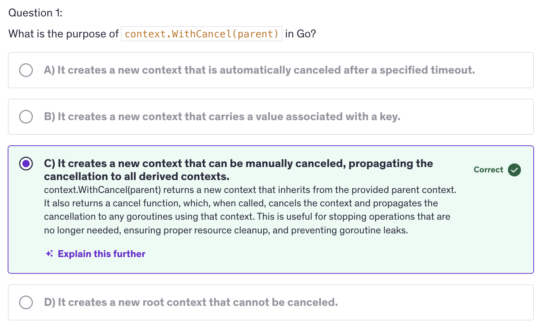Choose option B's radio button
This screenshot has height=331, width=544.
26,117
